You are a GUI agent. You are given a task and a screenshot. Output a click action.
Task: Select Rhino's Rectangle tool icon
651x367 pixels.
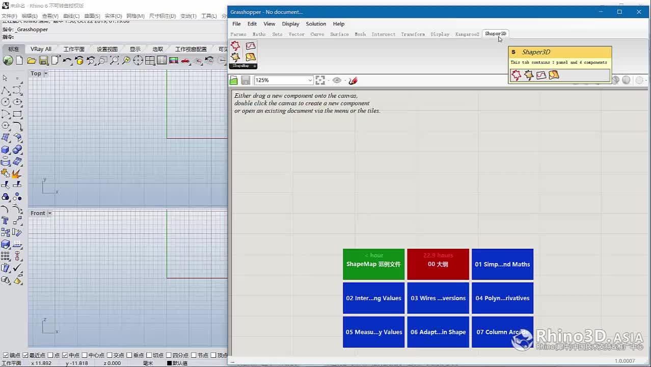[17, 114]
